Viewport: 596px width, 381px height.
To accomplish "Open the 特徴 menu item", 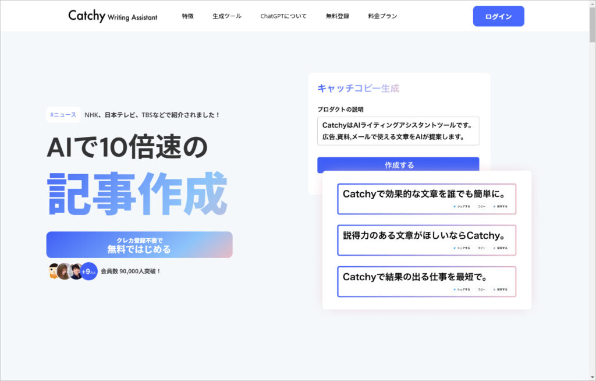I will click(x=188, y=16).
